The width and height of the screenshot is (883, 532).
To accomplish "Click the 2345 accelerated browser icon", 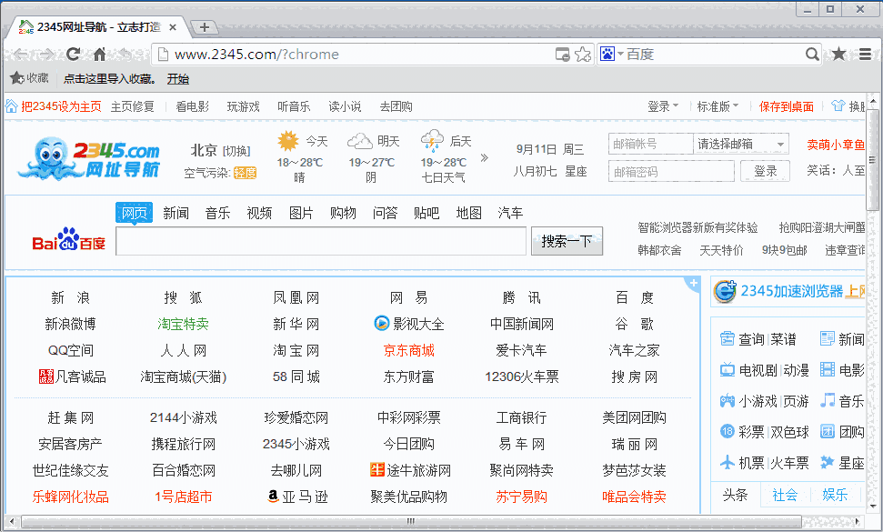I will point(725,291).
